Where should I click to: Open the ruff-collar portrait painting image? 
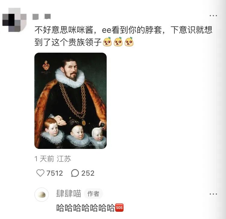(x=71, y=101)
